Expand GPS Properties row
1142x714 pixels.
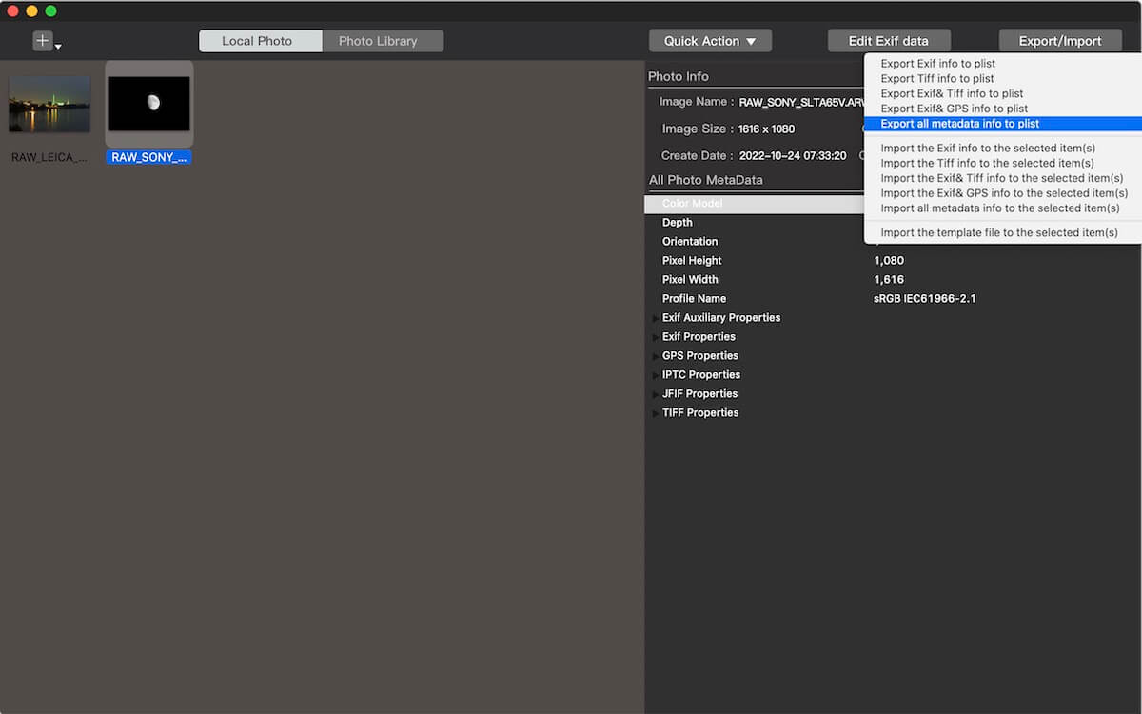tap(655, 356)
